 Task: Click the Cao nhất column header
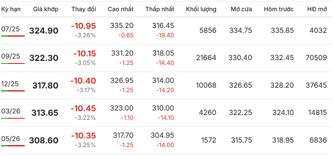(121, 9)
